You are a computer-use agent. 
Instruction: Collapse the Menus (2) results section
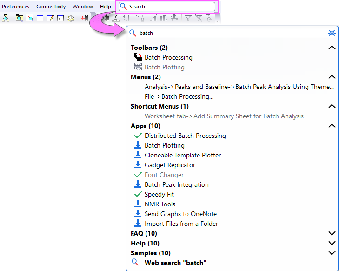332,77
